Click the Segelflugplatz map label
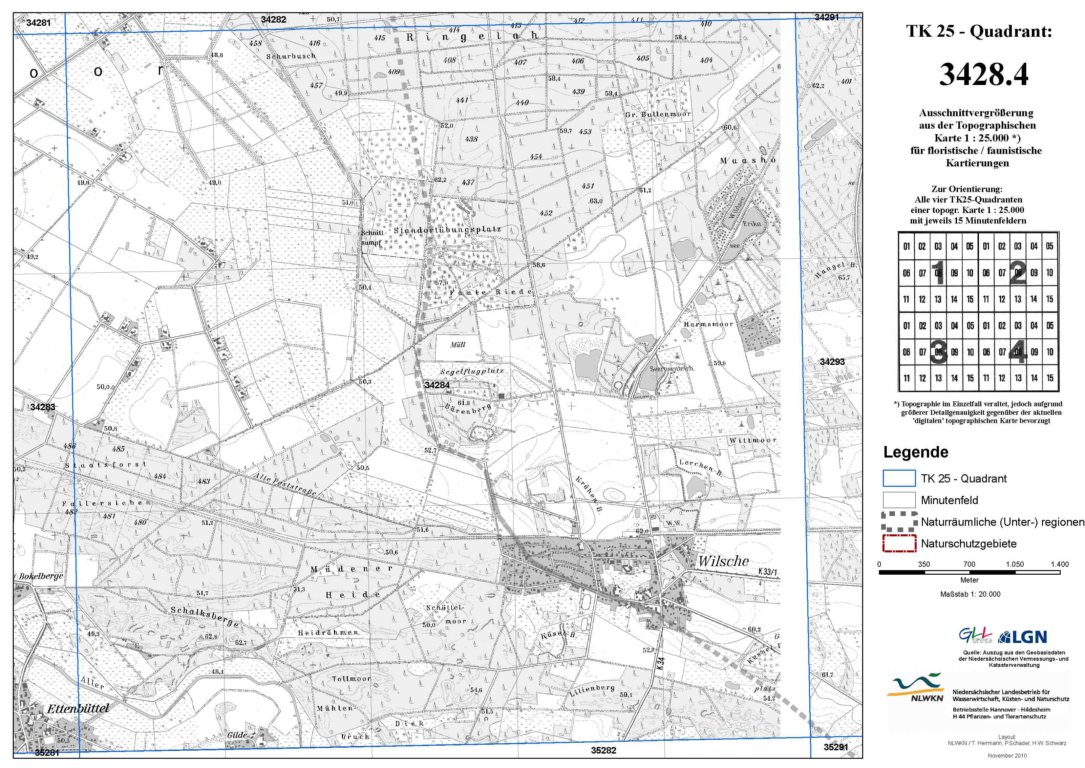Screen dimensions: 1085x768 472,372
